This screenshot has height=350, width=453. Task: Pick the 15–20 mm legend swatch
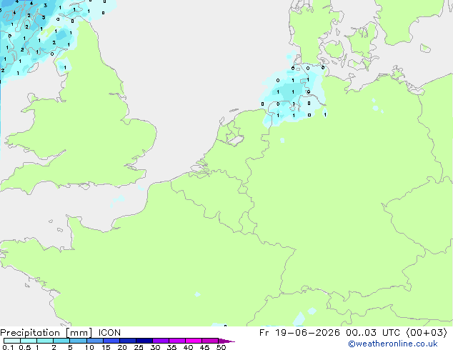click(x=111, y=341)
